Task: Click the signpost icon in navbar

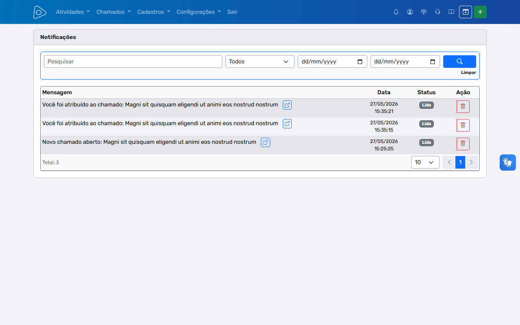Action: pyautogui.click(x=424, y=12)
